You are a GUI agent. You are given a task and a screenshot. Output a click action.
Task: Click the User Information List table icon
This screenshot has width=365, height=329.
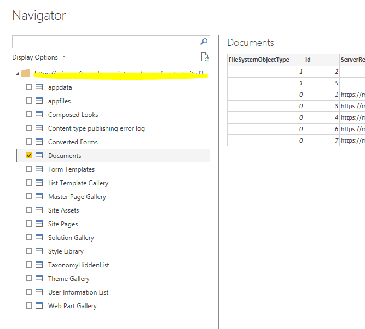click(39, 292)
